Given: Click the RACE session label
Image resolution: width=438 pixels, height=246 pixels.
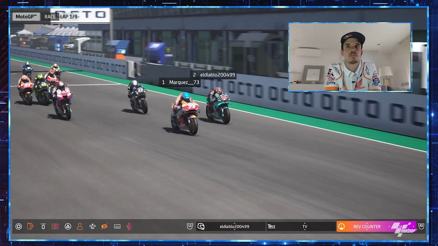Looking at the screenshot, I should pyautogui.click(x=50, y=17).
